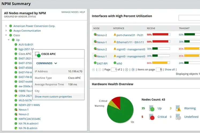This screenshot has height=133, width=200.
Task: Open the Nexus-2 node in tree
Action: click(24, 114)
